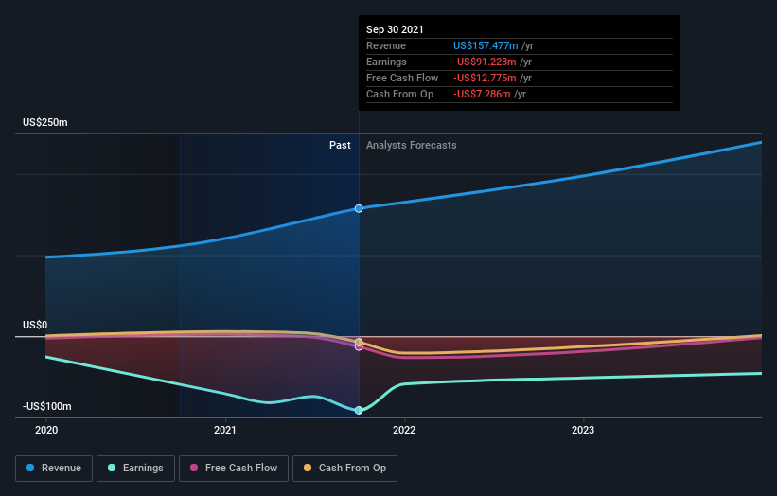Click the Analysts Forecasts label
Screen dimensions: 777x496
tap(412, 145)
